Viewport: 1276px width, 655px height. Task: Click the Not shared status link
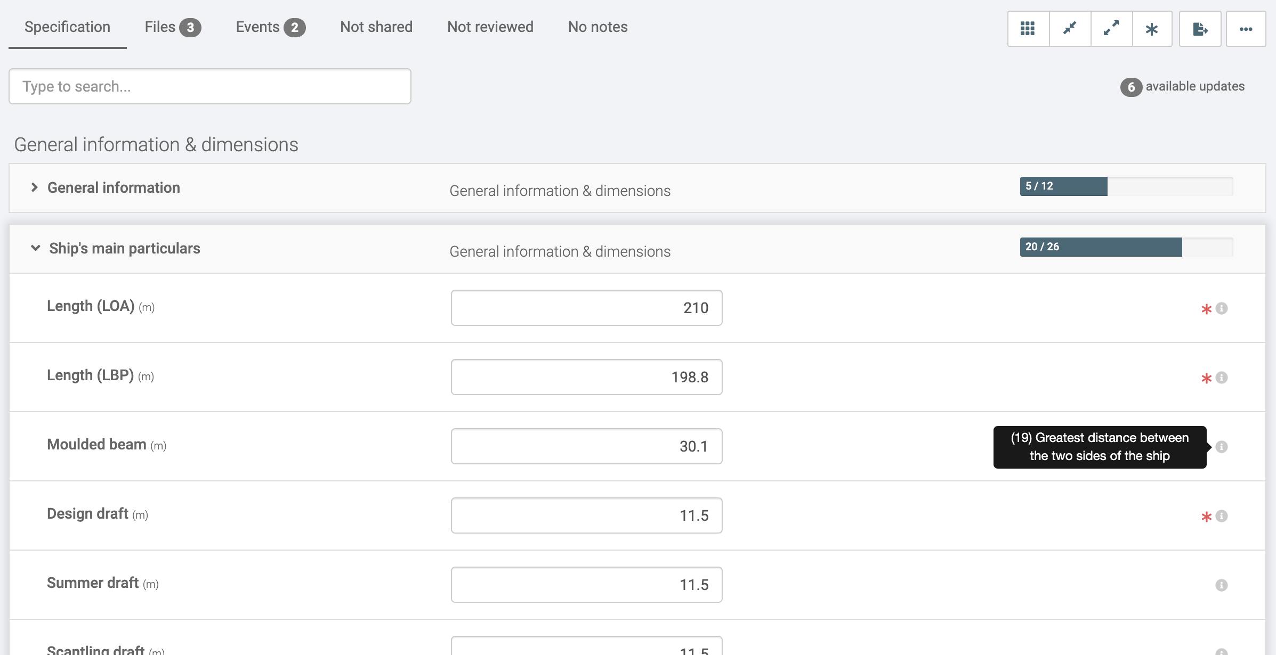[x=376, y=27]
